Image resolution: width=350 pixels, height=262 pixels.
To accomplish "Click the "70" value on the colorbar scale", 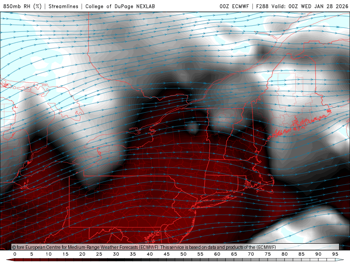I will coord(251,254).
